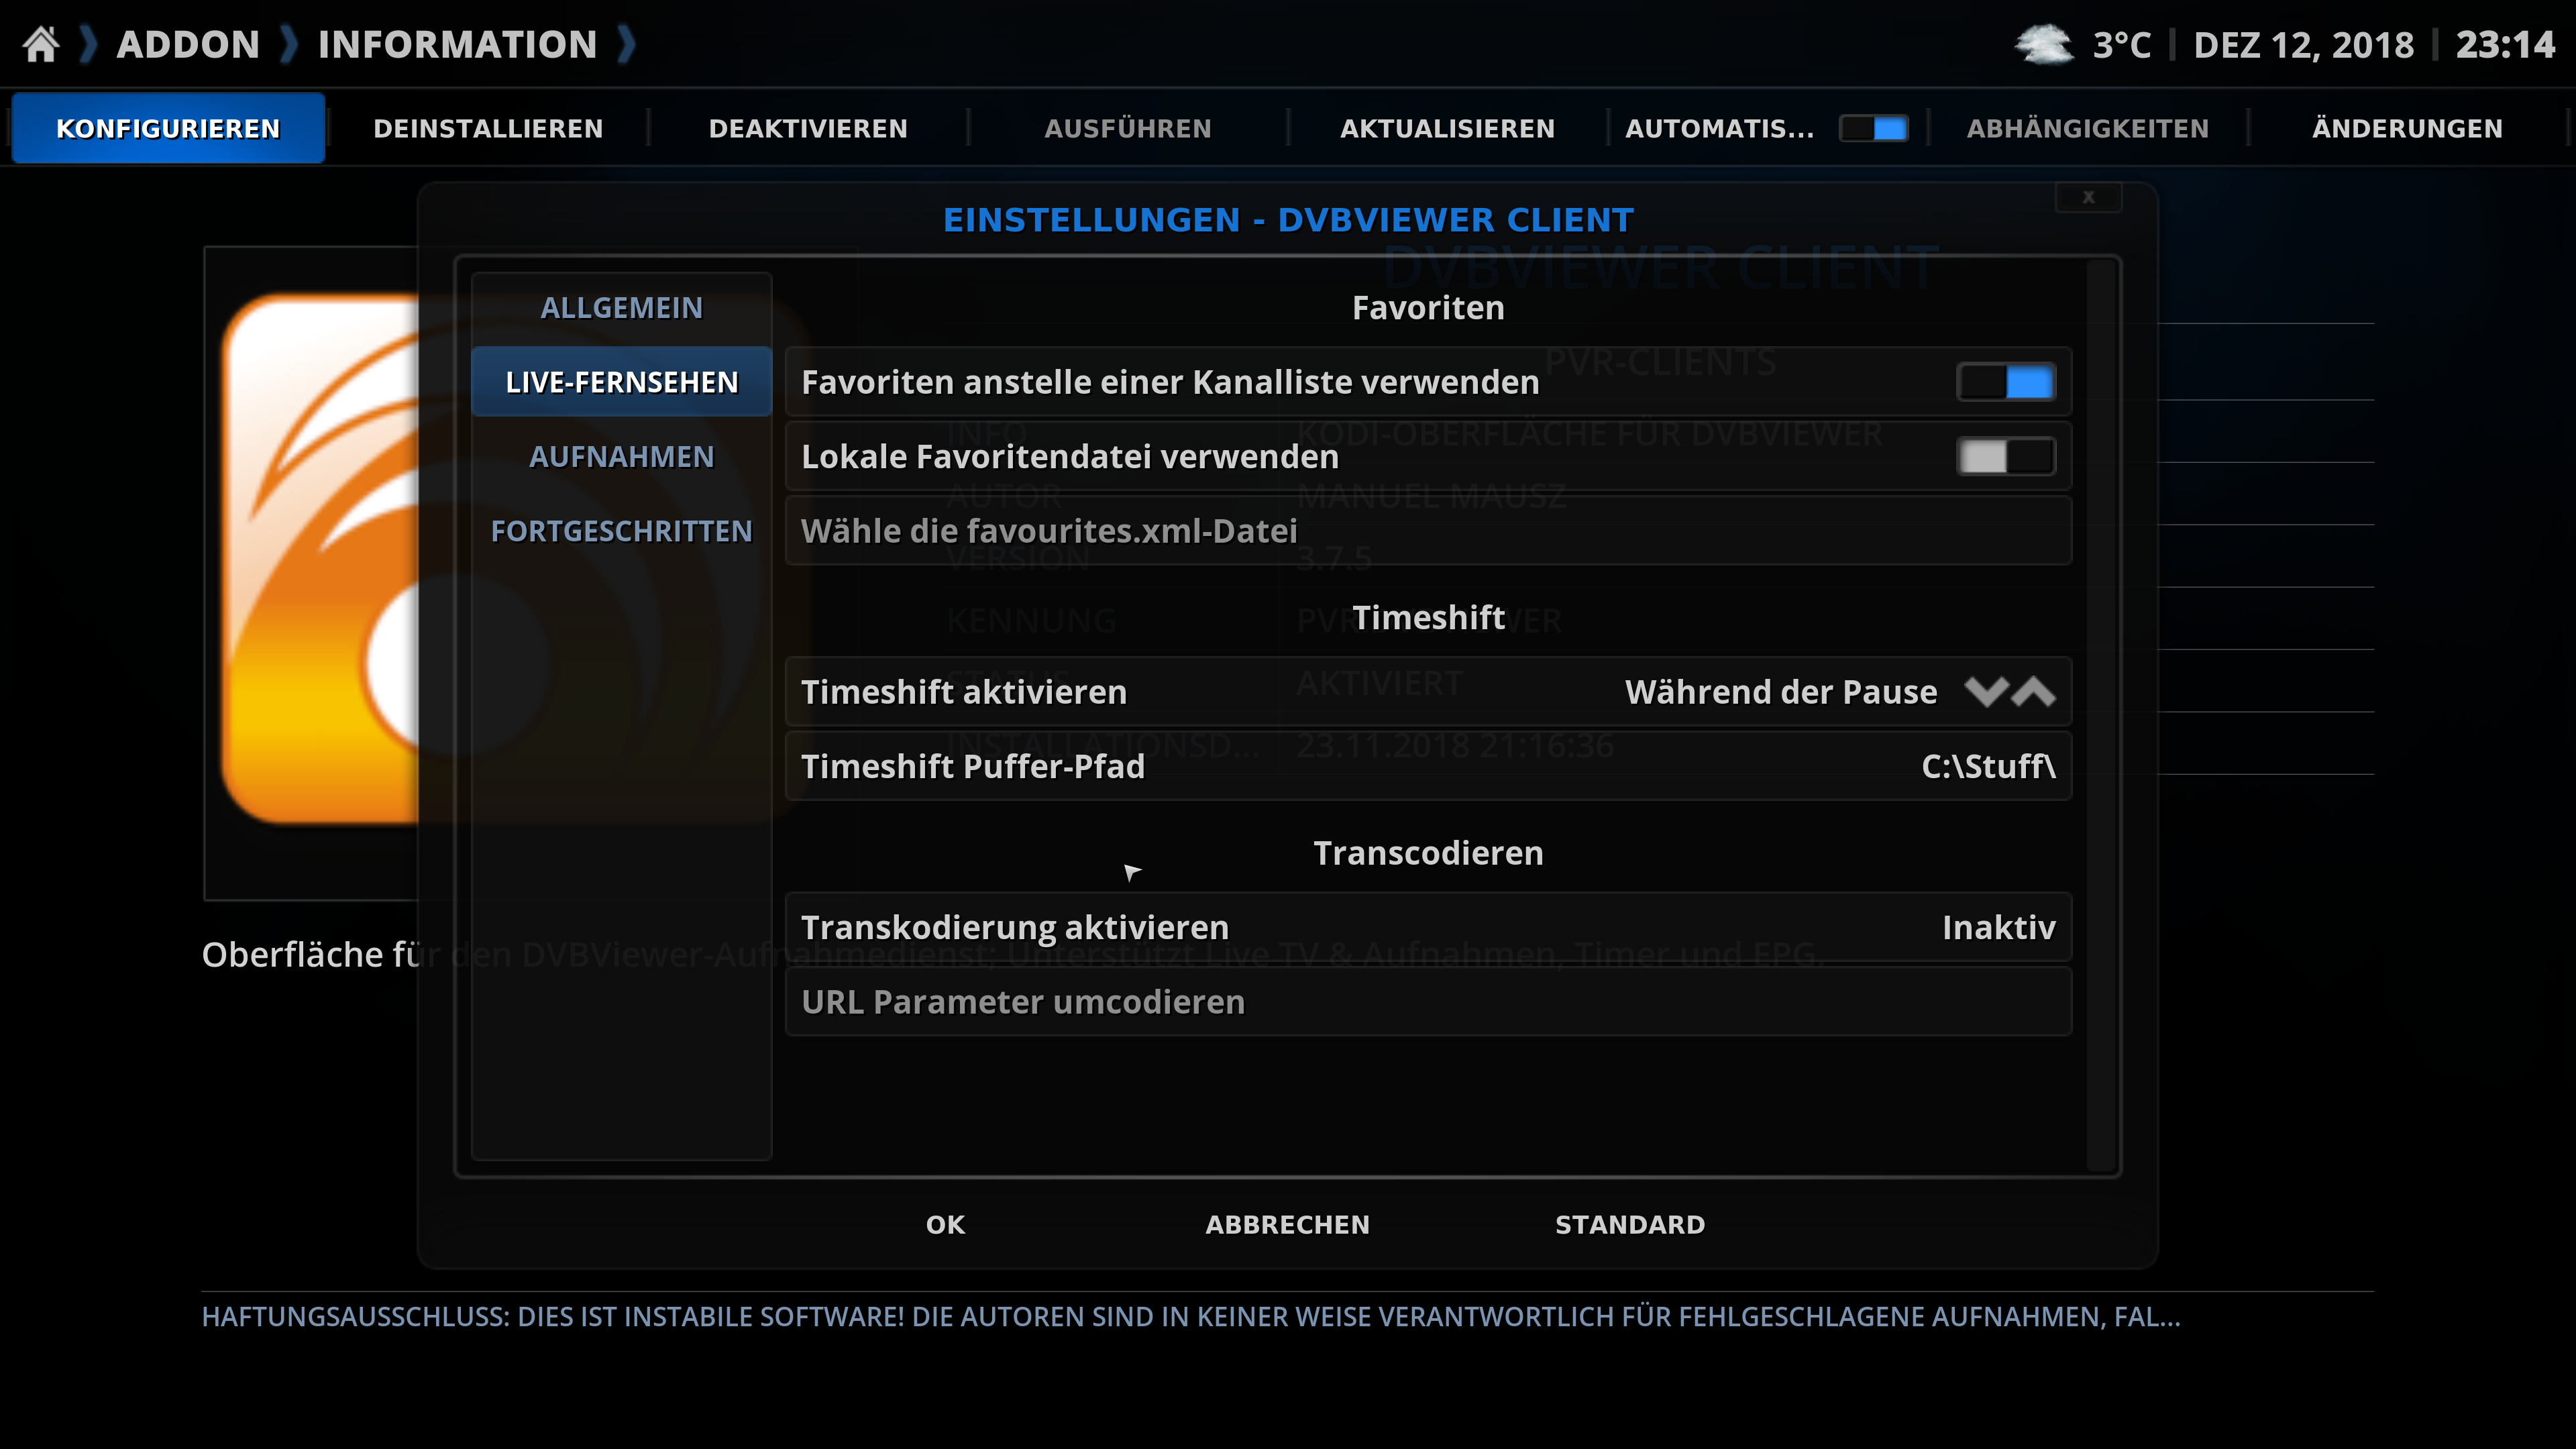Open the Fortgeschritten category
The height and width of the screenshot is (1449, 2576).
(621, 531)
